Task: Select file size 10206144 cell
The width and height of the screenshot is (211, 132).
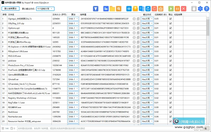Action: [57, 65]
